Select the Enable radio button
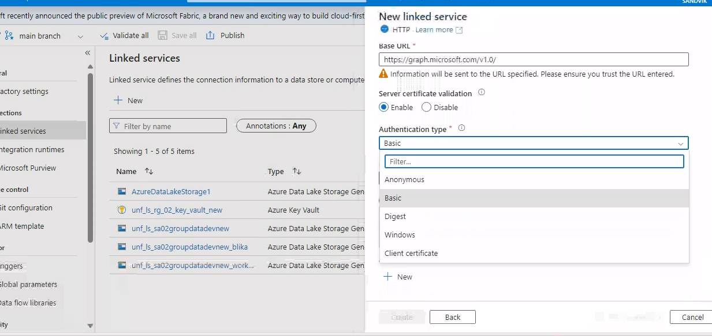This screenshot has height=336, width=712. [383, 107]
